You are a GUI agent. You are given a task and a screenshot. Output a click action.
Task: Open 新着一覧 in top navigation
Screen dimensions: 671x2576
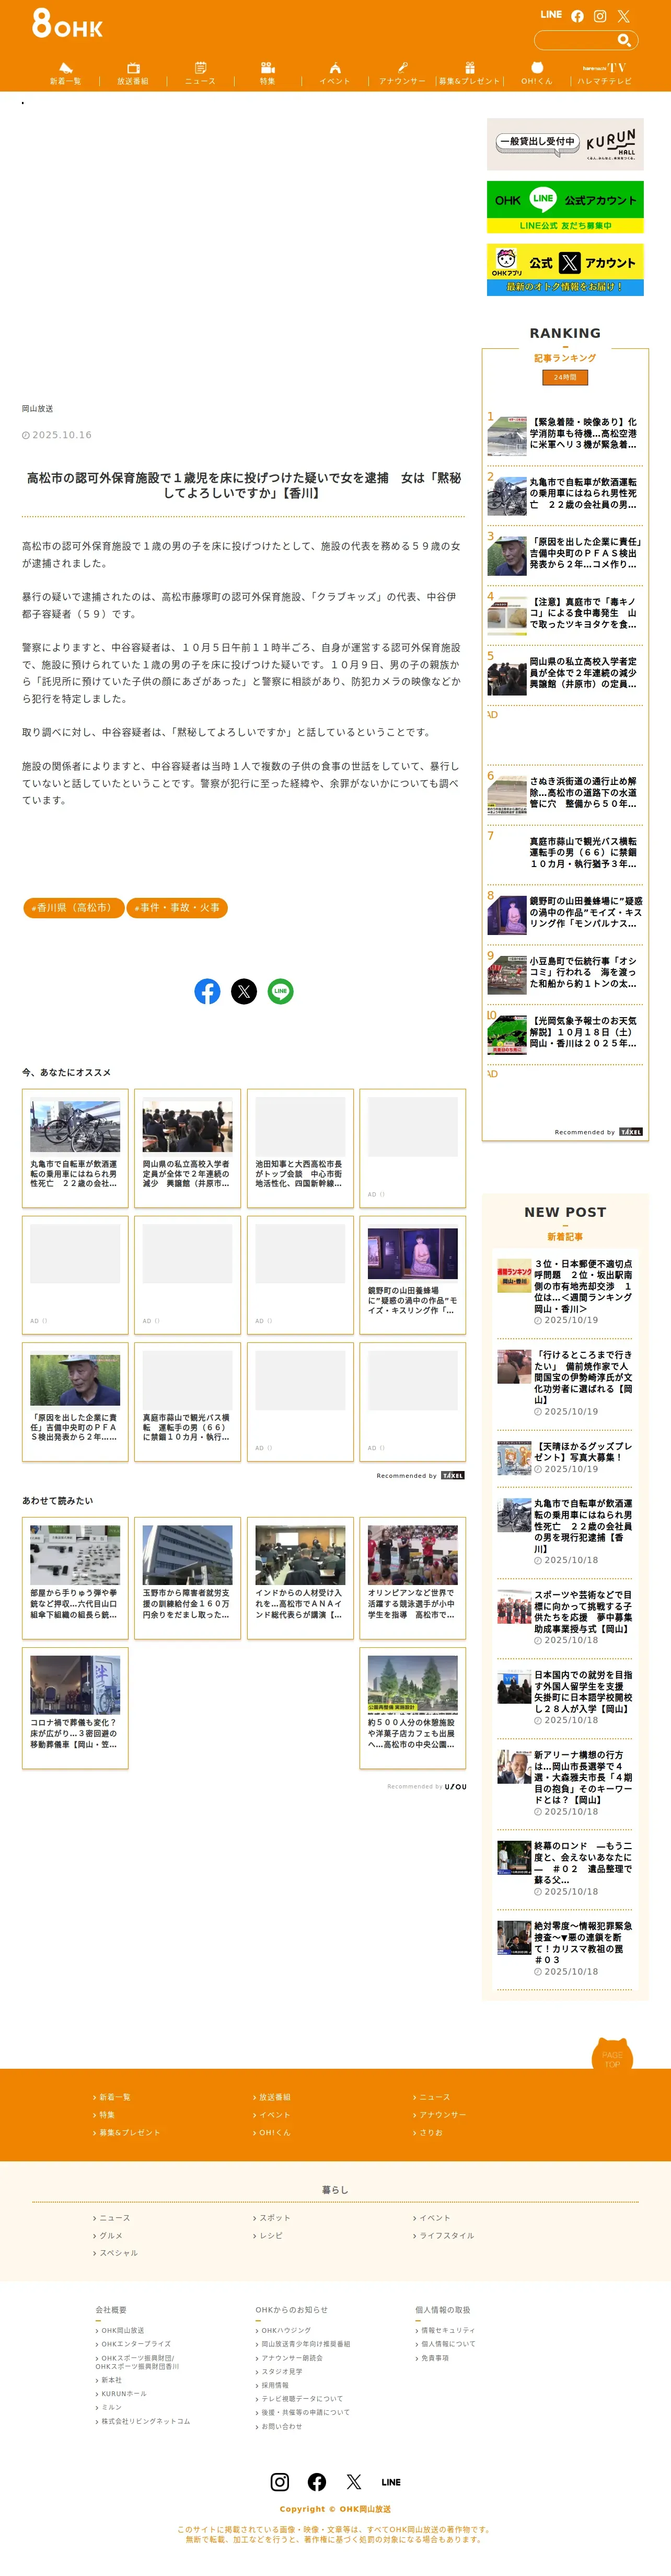tap(66, 74)
